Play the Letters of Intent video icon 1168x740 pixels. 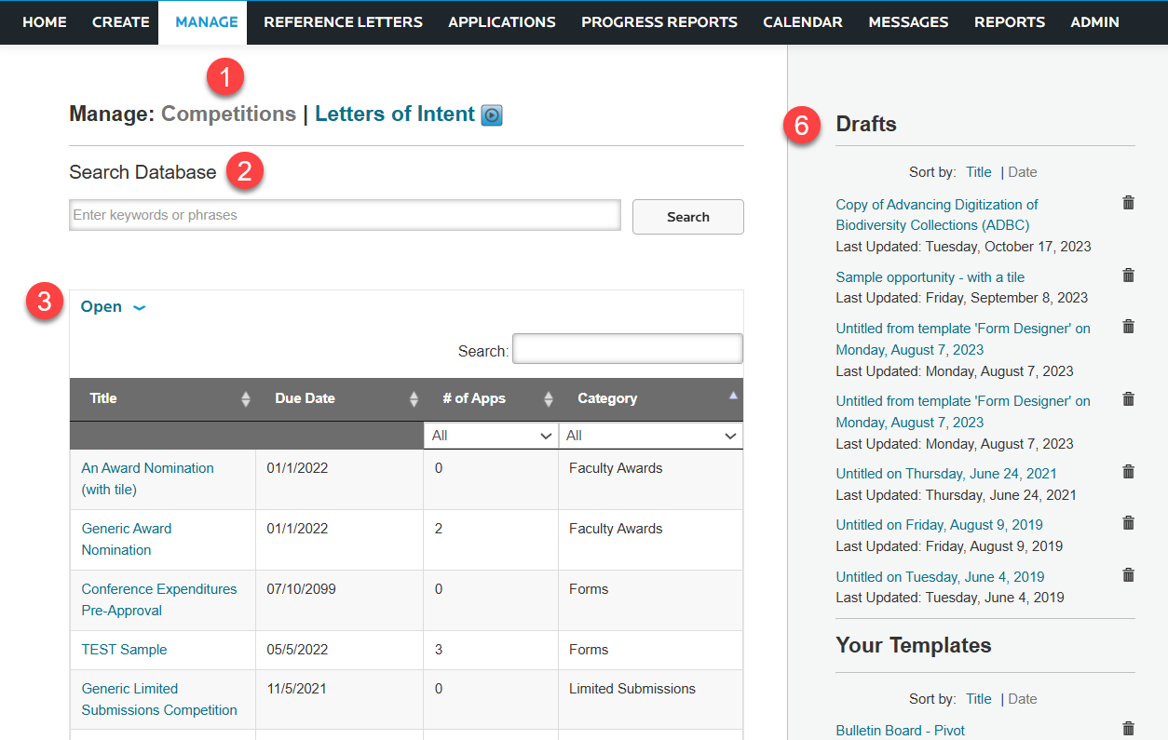point(492,115)
